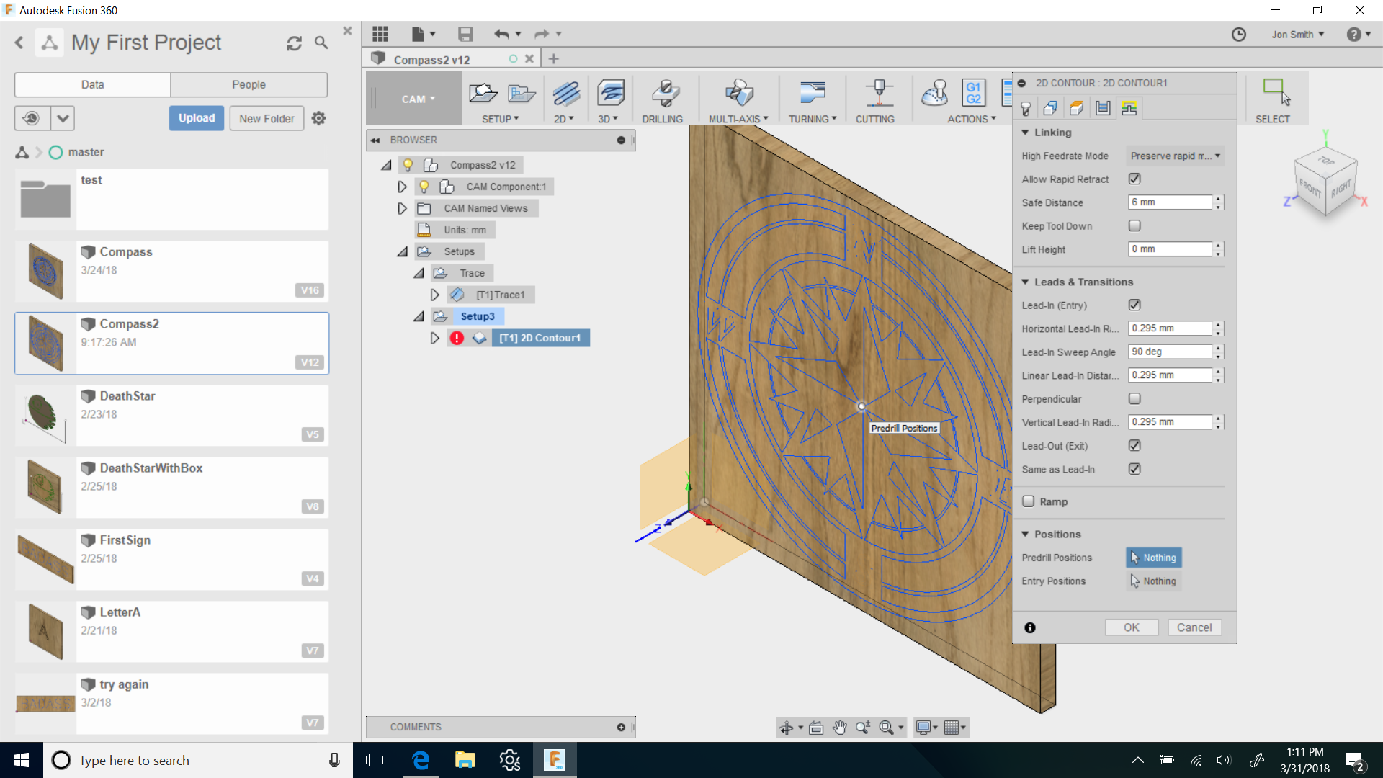Uncheck Allow Rapid Retract
Image resolution: width=1383 pixels, height=778 pixels.
coord(1134,179)
